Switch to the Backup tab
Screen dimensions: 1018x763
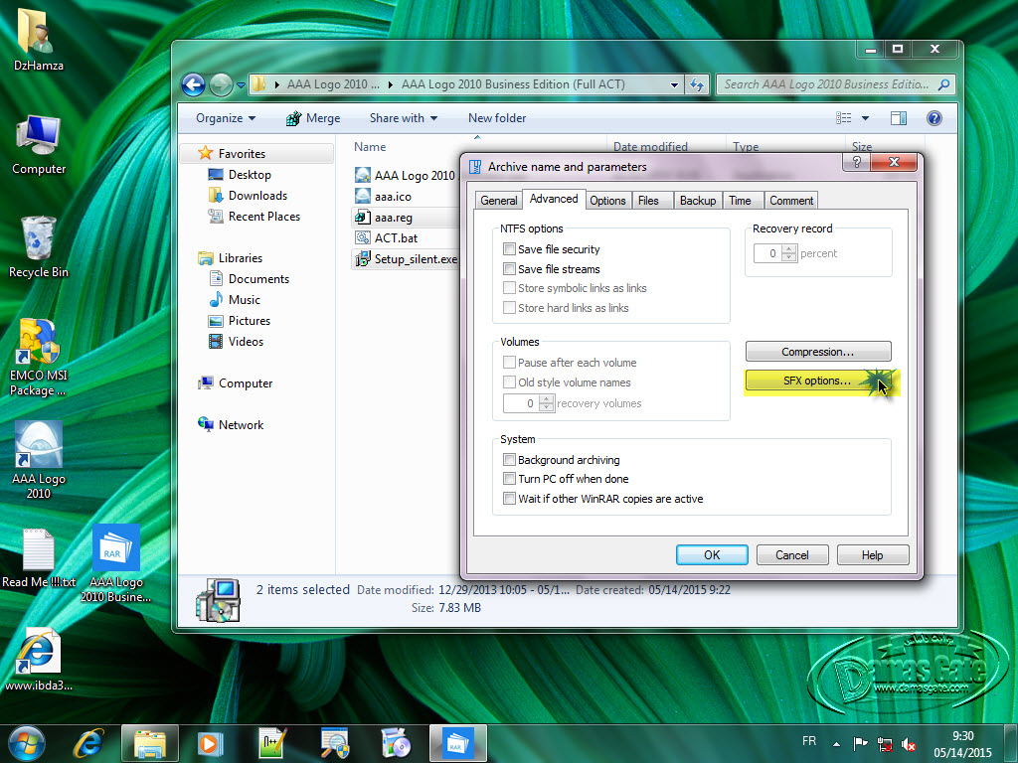697,201
